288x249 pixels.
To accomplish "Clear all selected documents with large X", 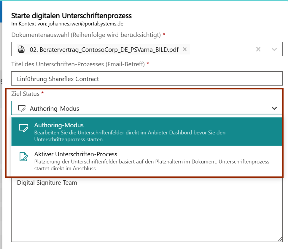I will pos(258,49).
